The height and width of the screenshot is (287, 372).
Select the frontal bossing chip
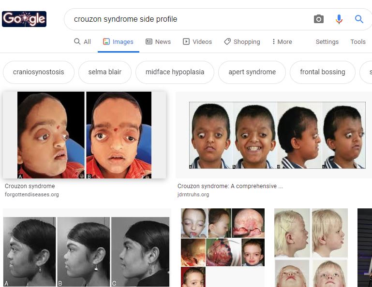click(x=322, y=72)
